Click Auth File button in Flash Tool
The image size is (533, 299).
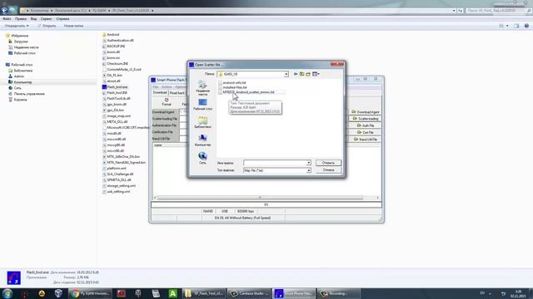pyautogui.click(x=365, y=125)
